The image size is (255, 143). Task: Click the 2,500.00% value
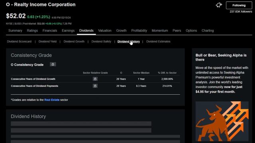167,79
